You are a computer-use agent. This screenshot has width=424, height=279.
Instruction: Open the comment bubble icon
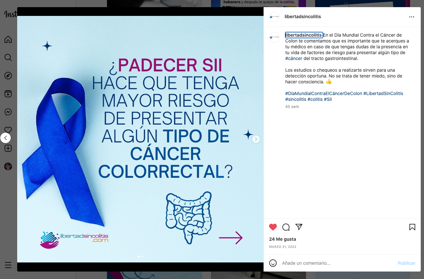[286, 227]
